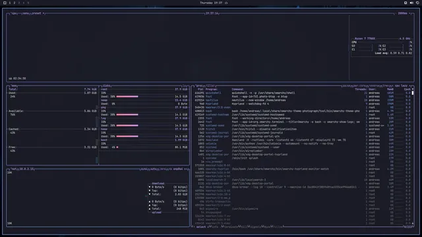Click the net box title
422x237 pixels.
click(13, 169)
